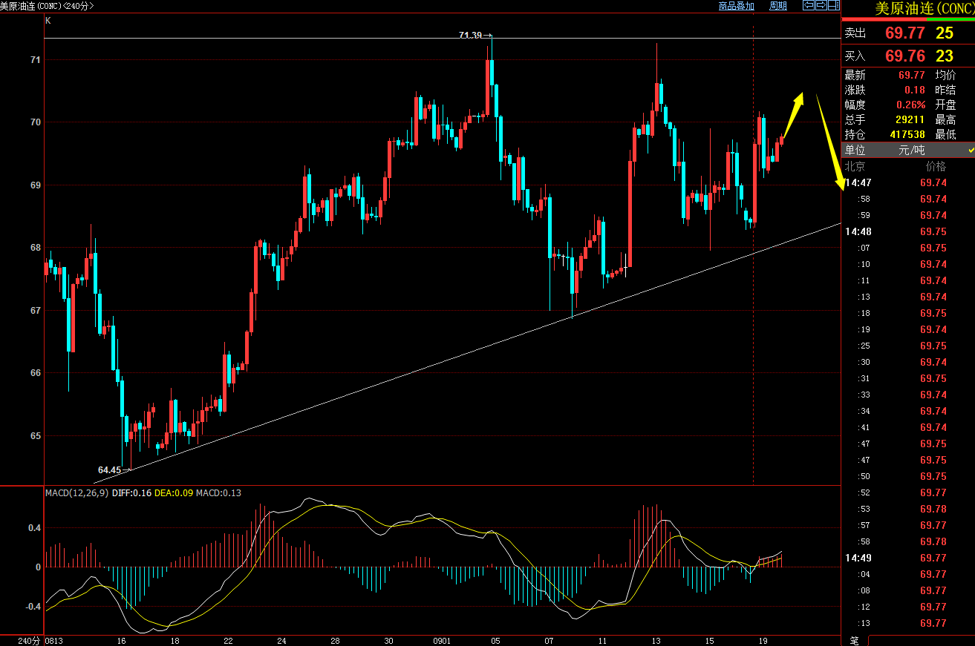The height and width of the screenshot is (646, 975).
Task: Click the 涨跌 value 0.18
Action: [915, 90]
